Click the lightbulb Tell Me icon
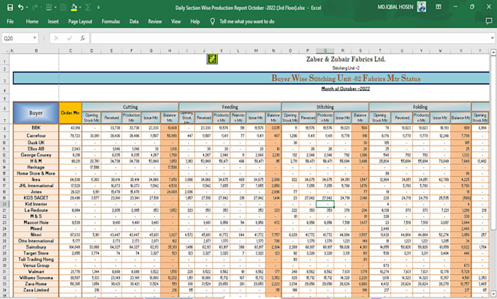This screenshot has width=497, height=299. click(x=213, y=21)
